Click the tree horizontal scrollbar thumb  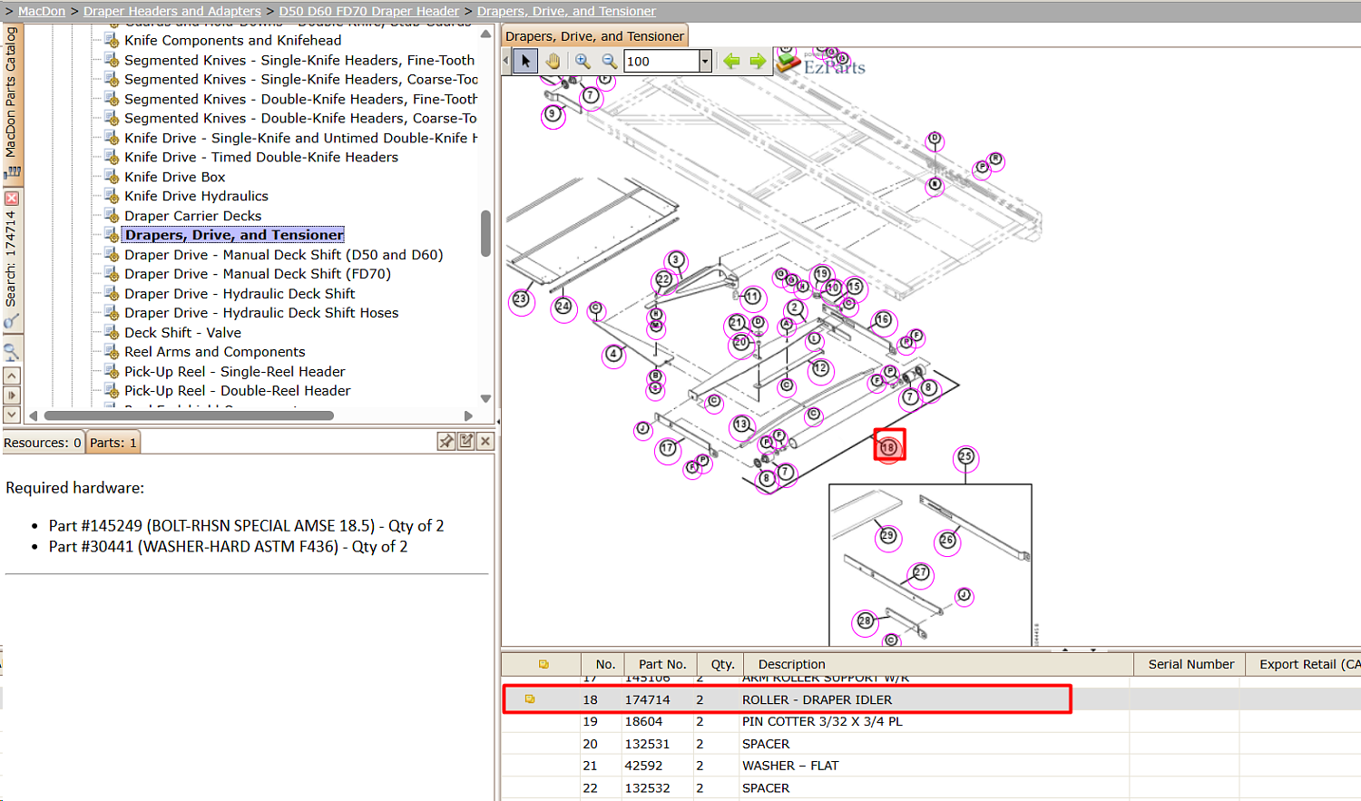(x=189, y=415)
